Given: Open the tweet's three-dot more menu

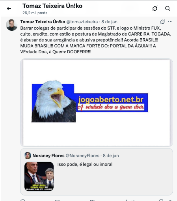Looking at the screenshot, I should (x=170, y=22).
